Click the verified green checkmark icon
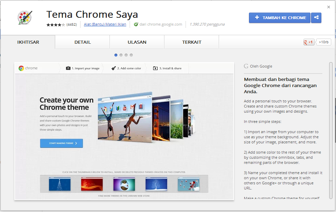Image resolution: width=336 pixels, height=212 pixels. click(136, 25)
